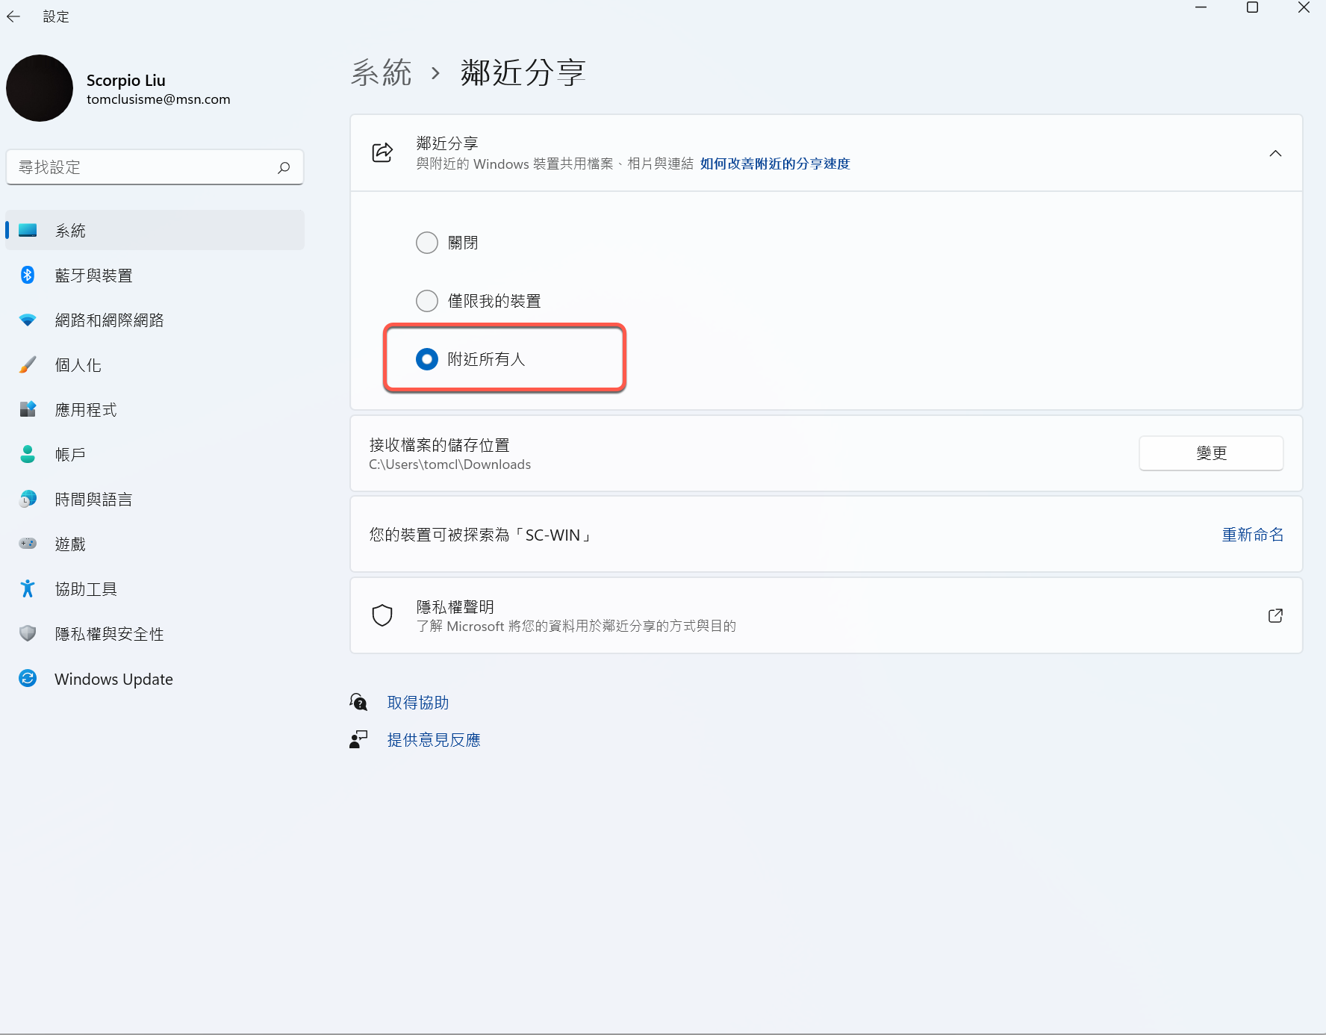This screenshot has width=1326, height=1035.
Task: Click the shield icon for 隱私權與安全性
Action: point(28,633)
